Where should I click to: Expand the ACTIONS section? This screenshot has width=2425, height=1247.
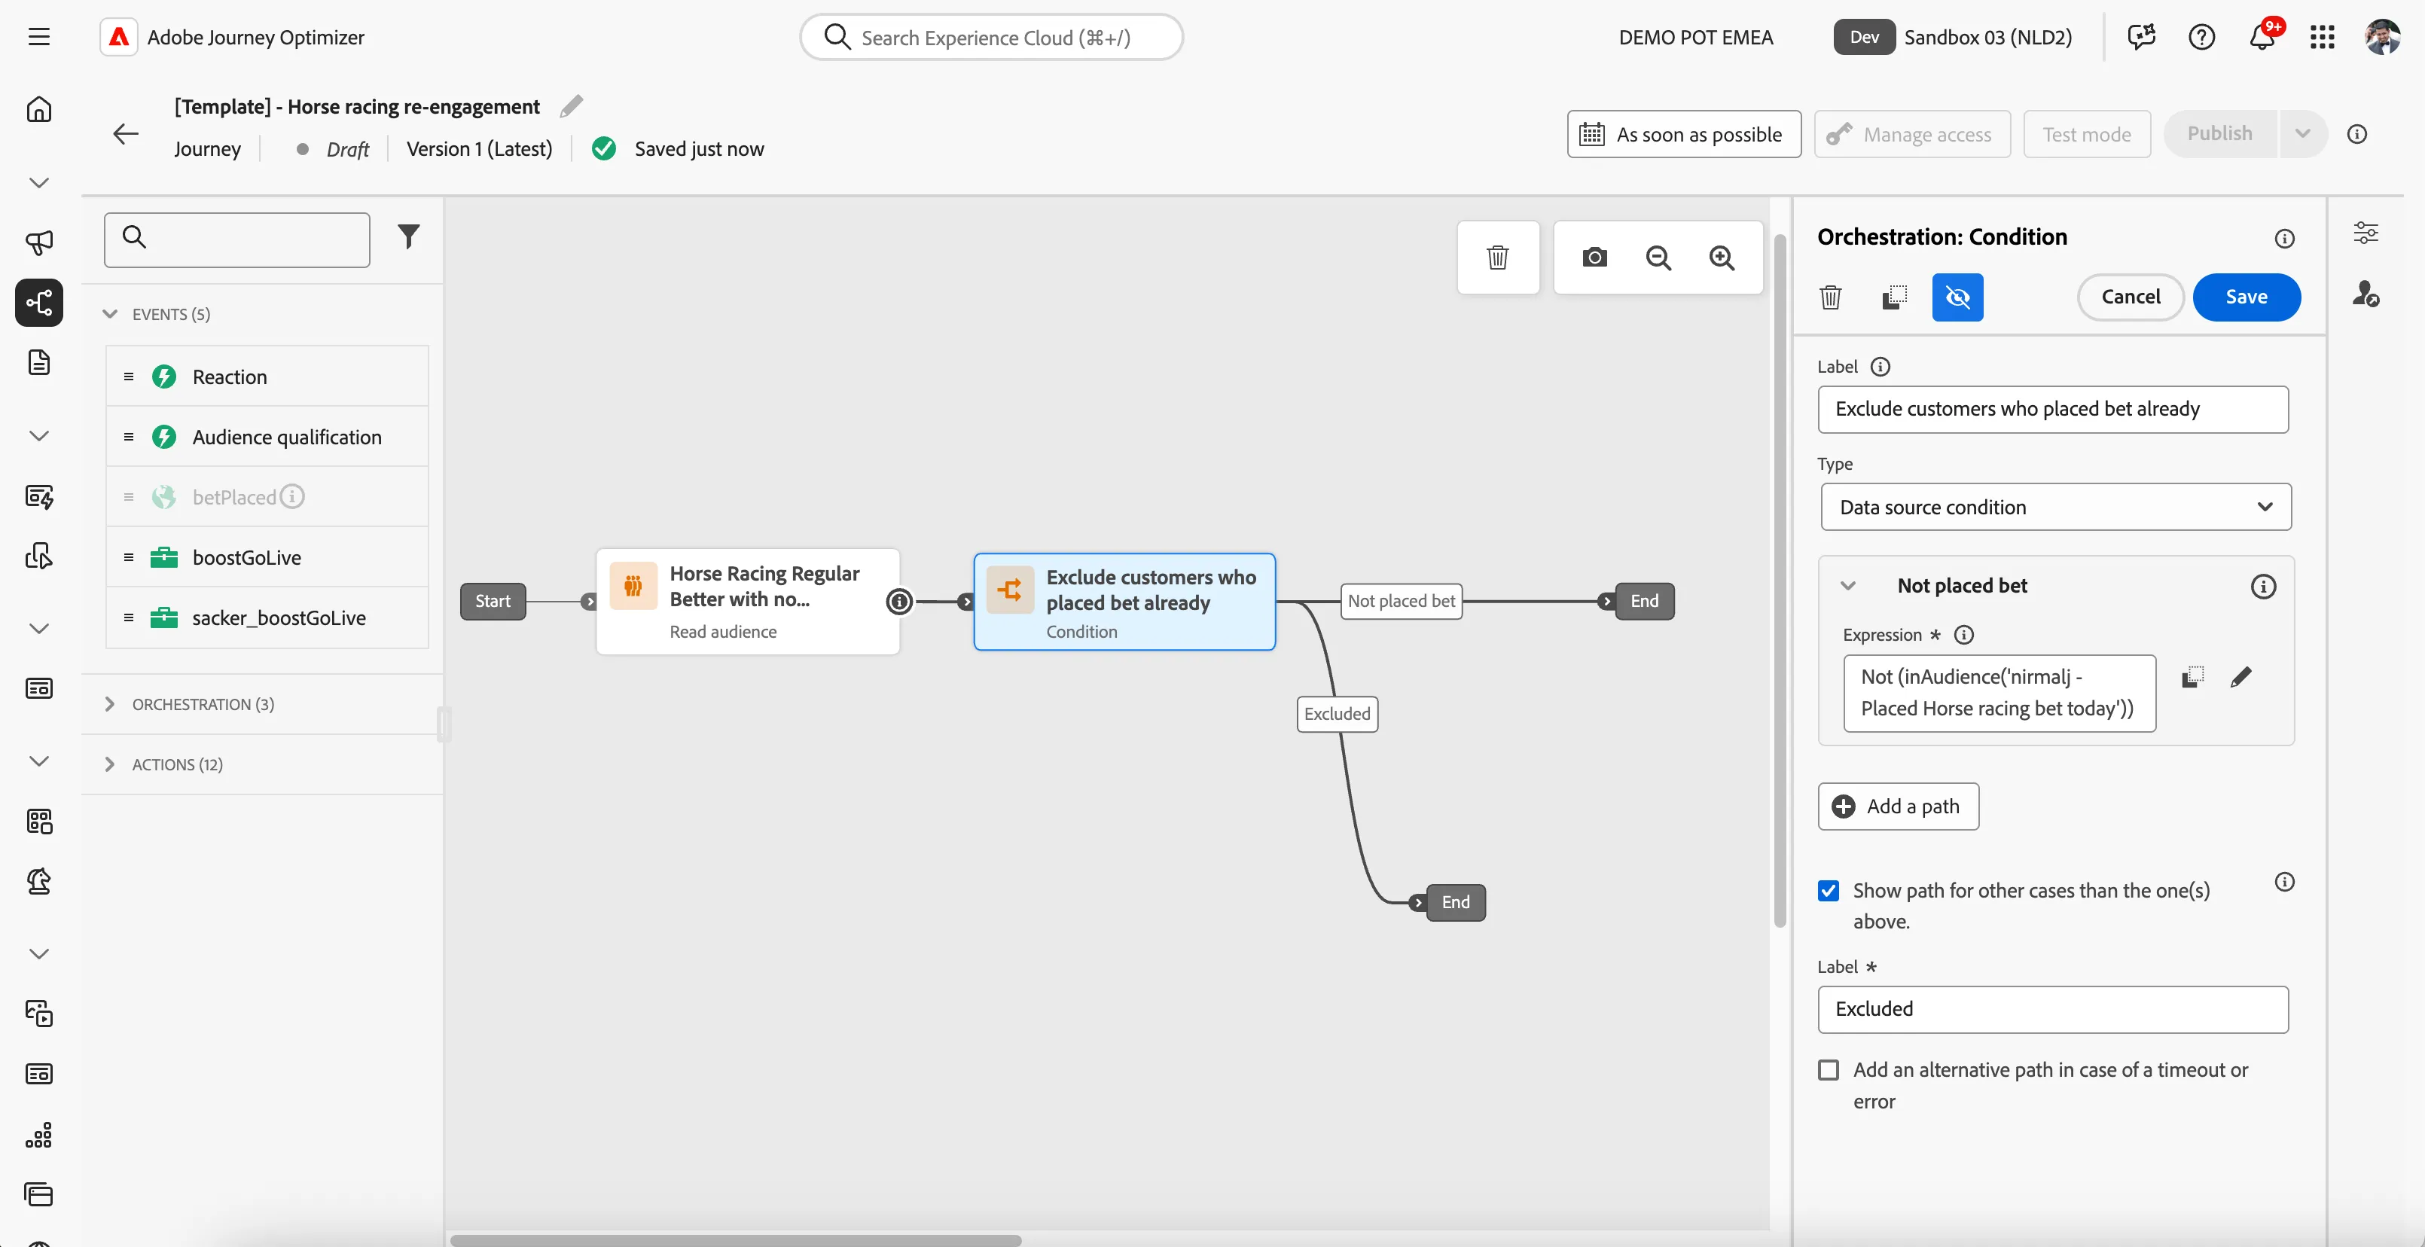tap(110, 764)
